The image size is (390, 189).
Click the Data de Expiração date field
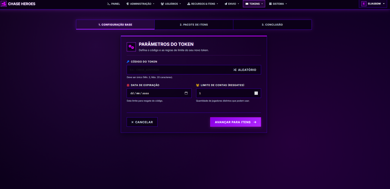pos(159,93)
